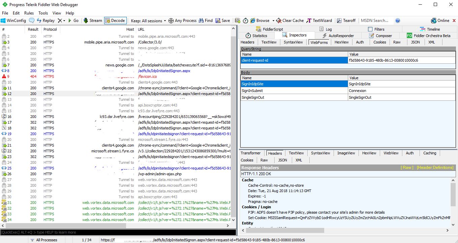Click the Online status indicator
Viewport: 458px width, 243px height.
tap(440, 21)
